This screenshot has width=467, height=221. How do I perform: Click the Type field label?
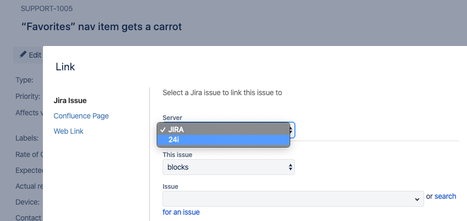[24, 80]
